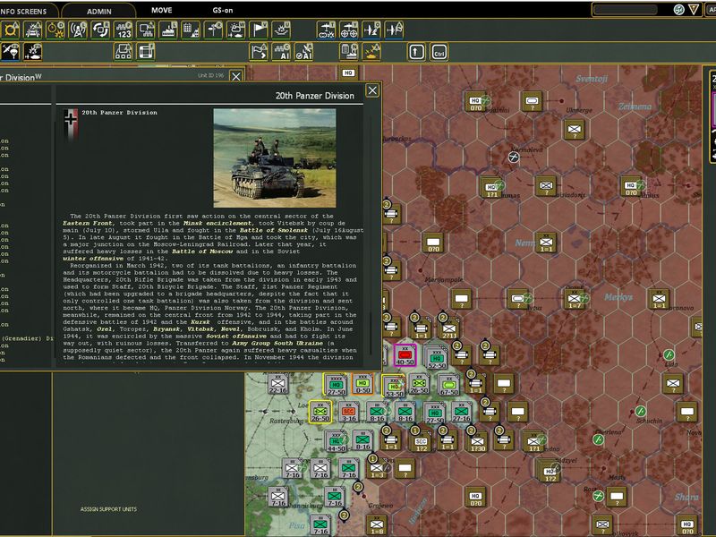716x537 pixels.
Task: Click the monitor with units icon
Action: coord(146,30)
